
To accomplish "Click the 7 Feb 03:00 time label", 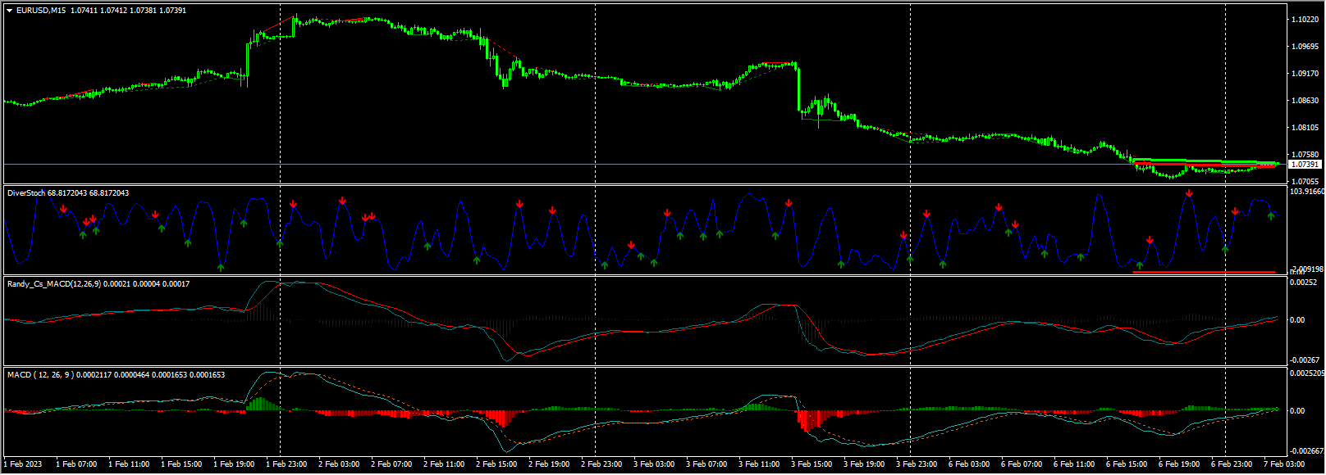I will click(x=1284, y=464).
